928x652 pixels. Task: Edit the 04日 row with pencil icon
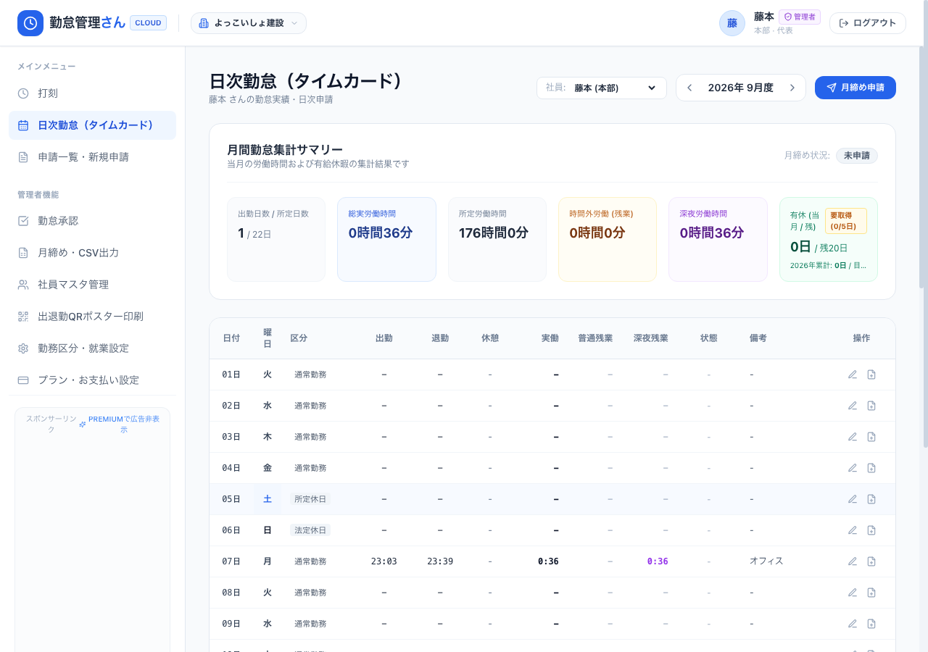coord(853,468)
